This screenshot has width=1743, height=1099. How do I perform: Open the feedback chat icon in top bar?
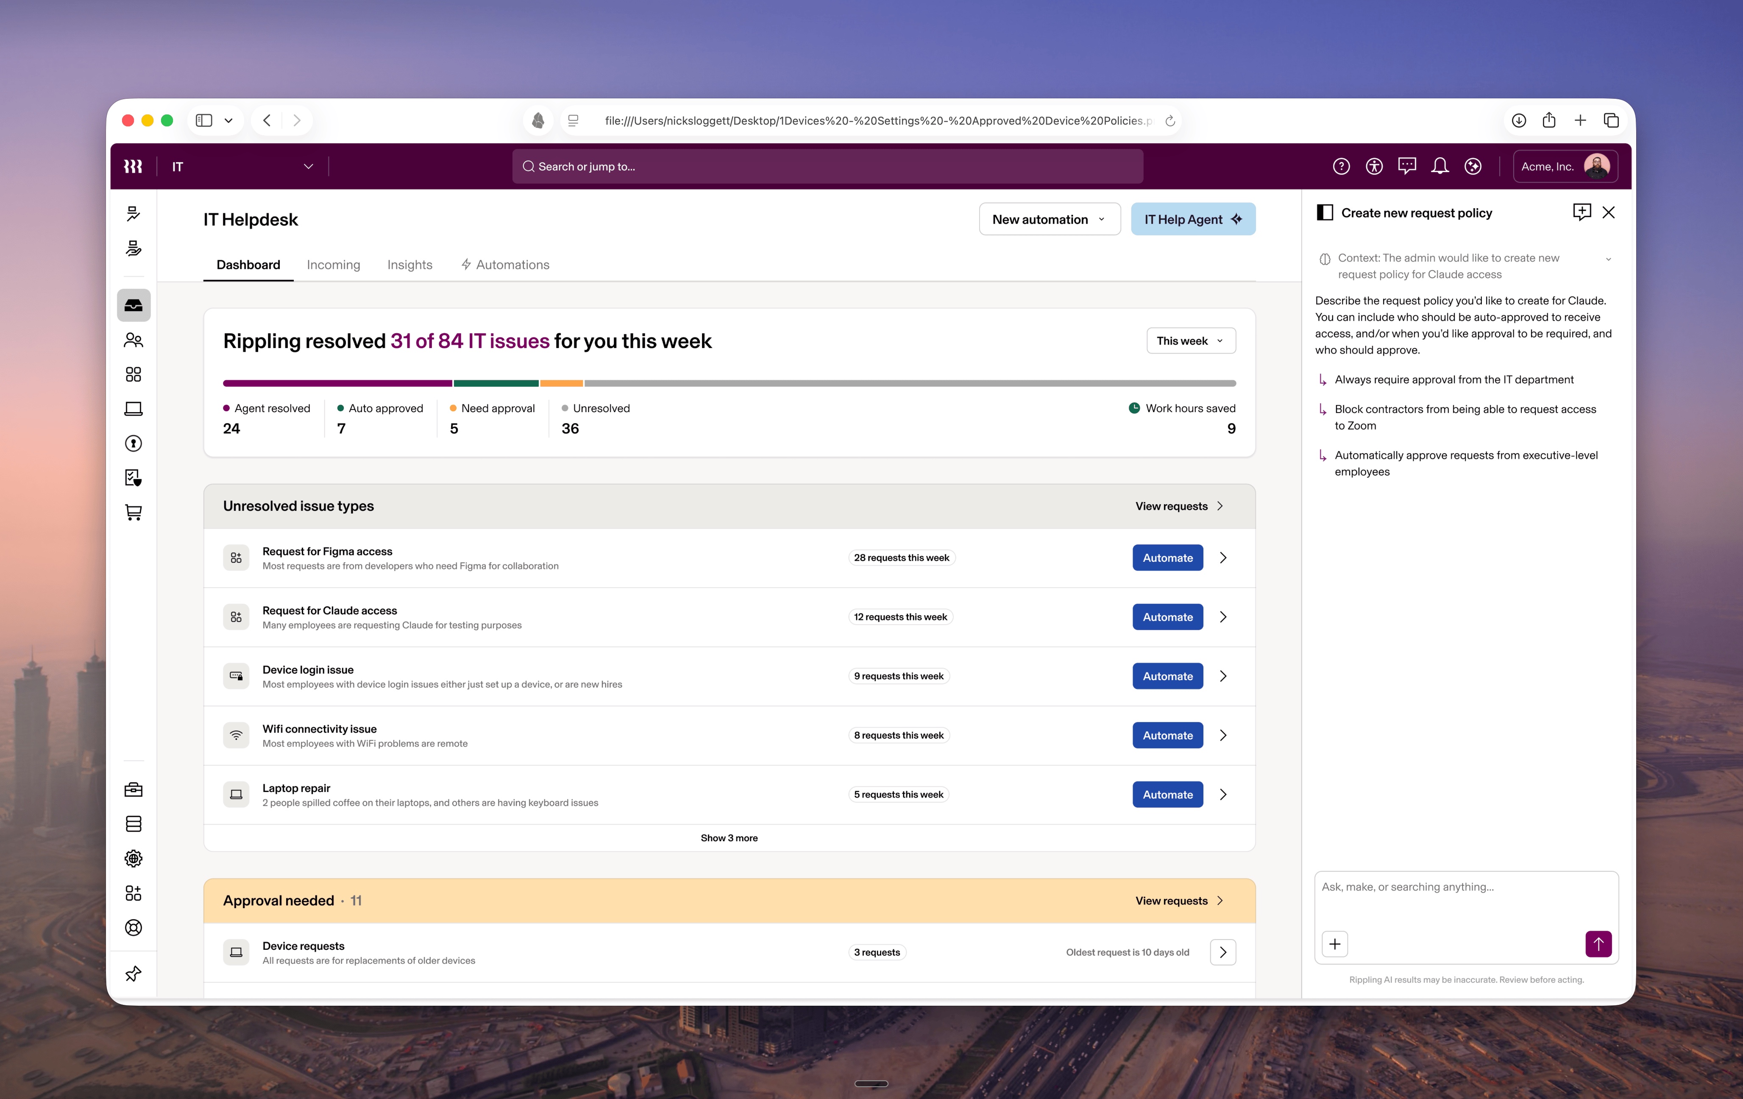point(1407,167)
